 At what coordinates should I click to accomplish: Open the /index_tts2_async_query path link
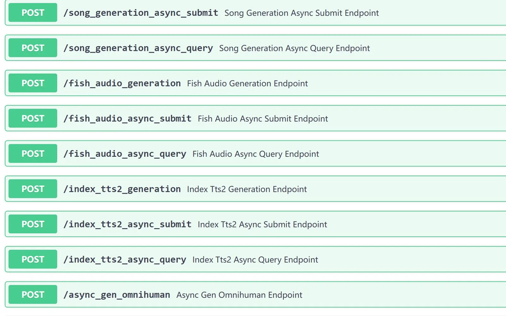pyautogui.click(x=125, y=259)
